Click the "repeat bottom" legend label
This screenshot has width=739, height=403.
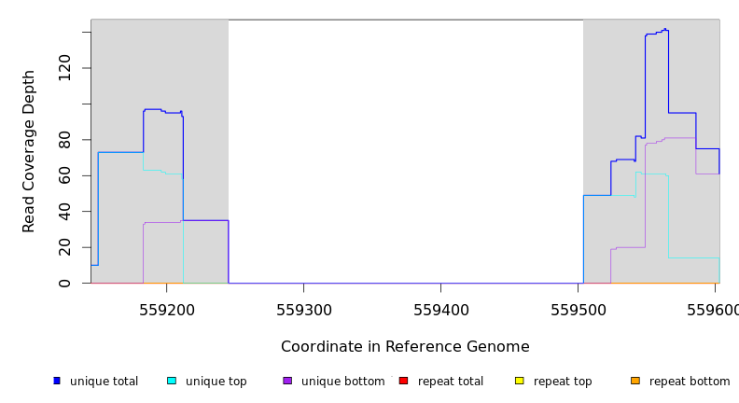690,382
